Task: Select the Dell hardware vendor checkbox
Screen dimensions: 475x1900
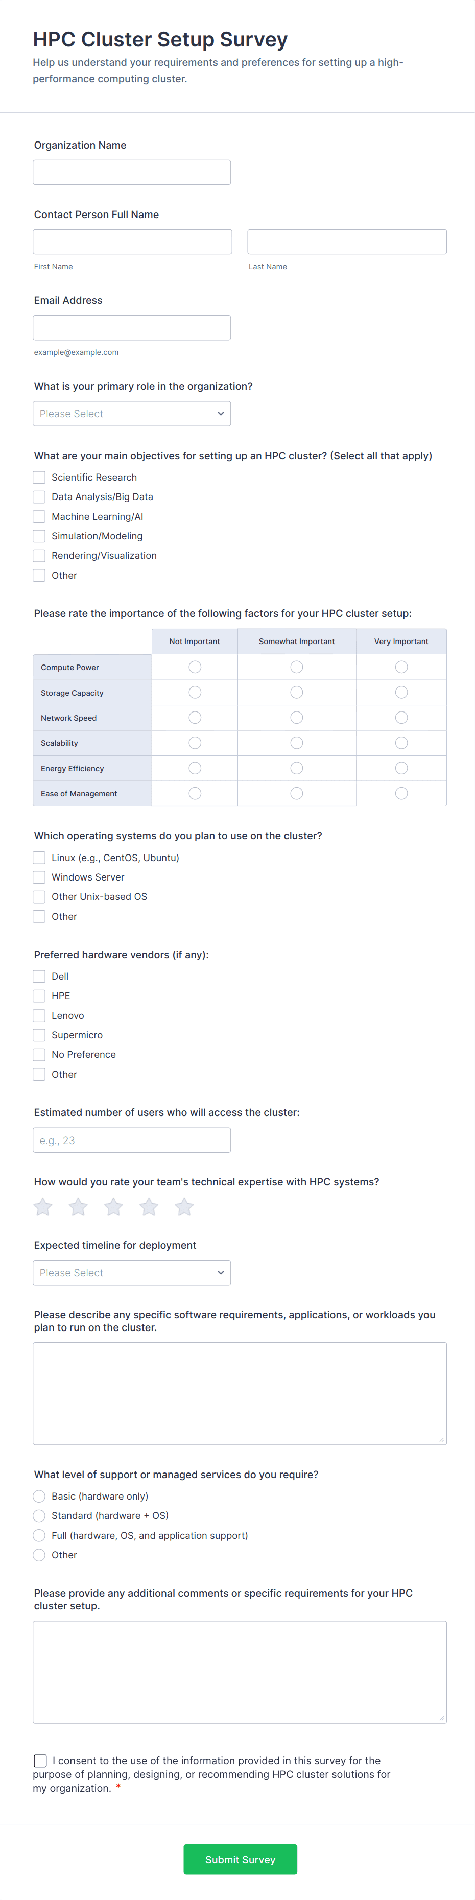Action: coord(39,976)
